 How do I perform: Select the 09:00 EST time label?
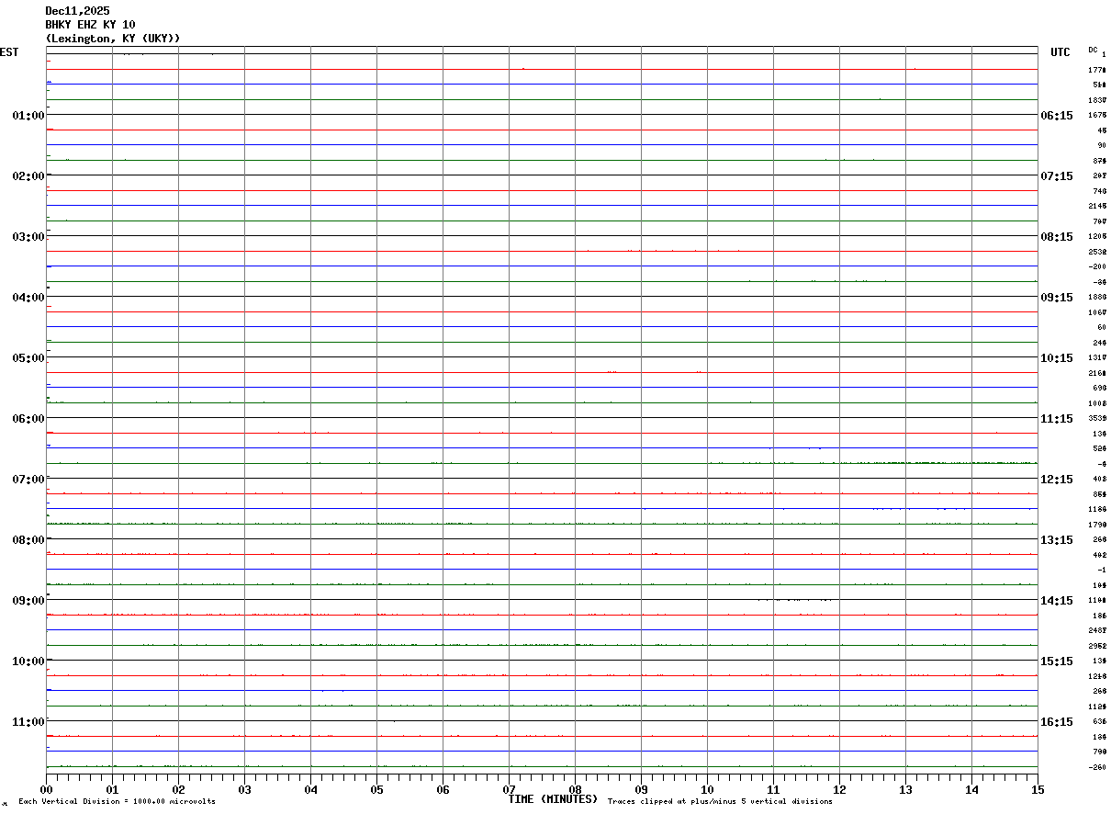tap(28, 601)
